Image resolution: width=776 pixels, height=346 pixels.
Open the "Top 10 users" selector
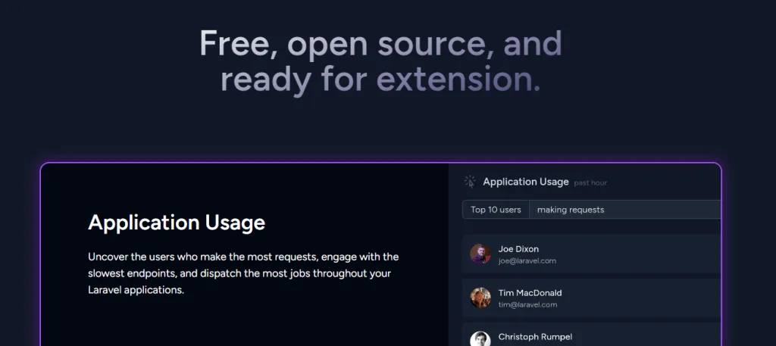click(496, 210)
